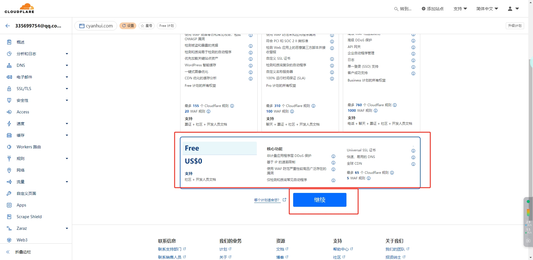This screenshot has width=533, height=260.
Task: Open 我们的团队 footer link
Action: (x=395, y=249)
